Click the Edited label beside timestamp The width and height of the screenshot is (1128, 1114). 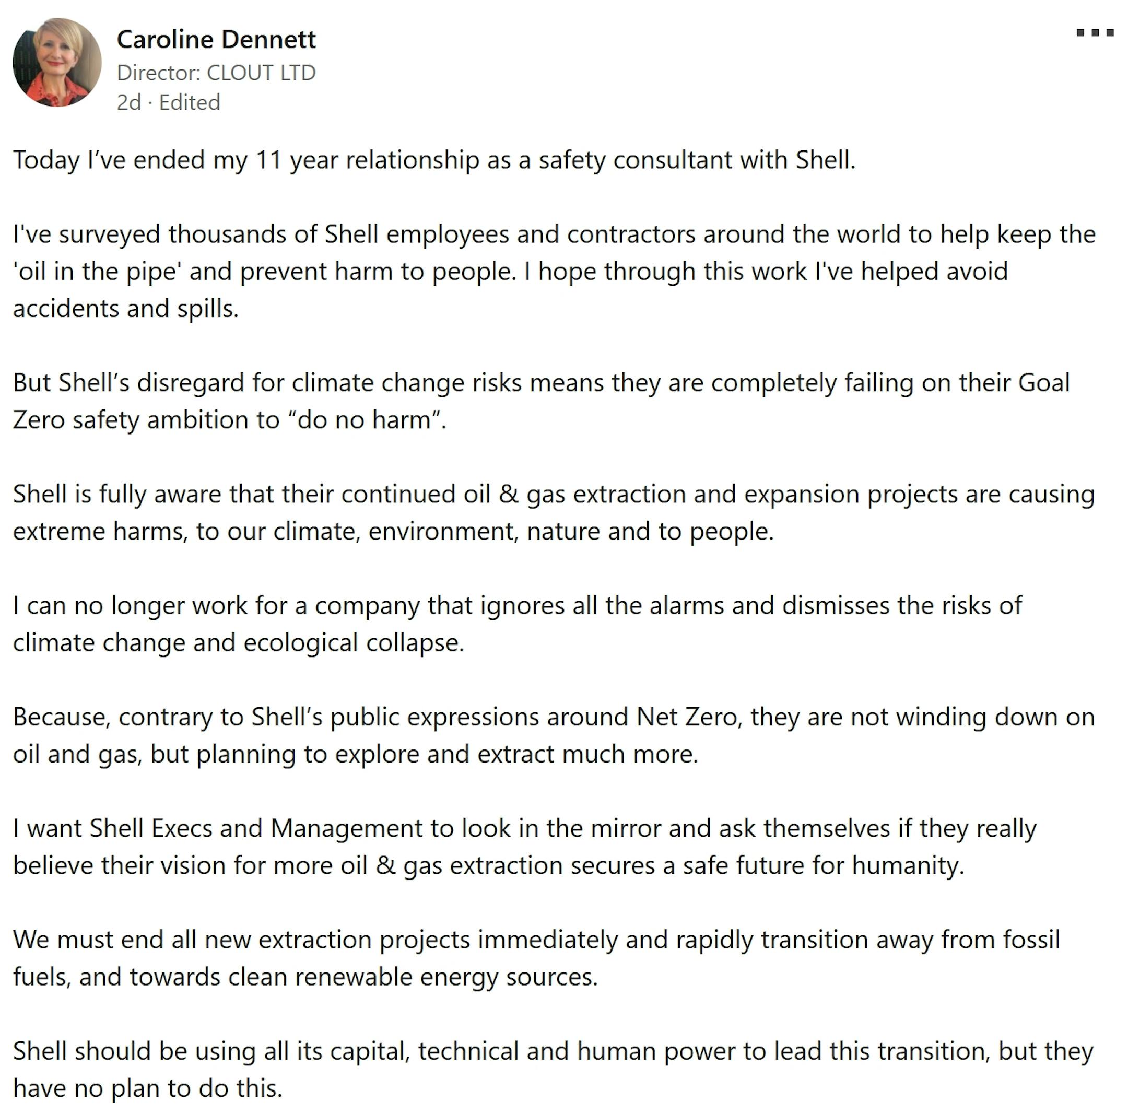pyautogui.click(x=189, y=103)
